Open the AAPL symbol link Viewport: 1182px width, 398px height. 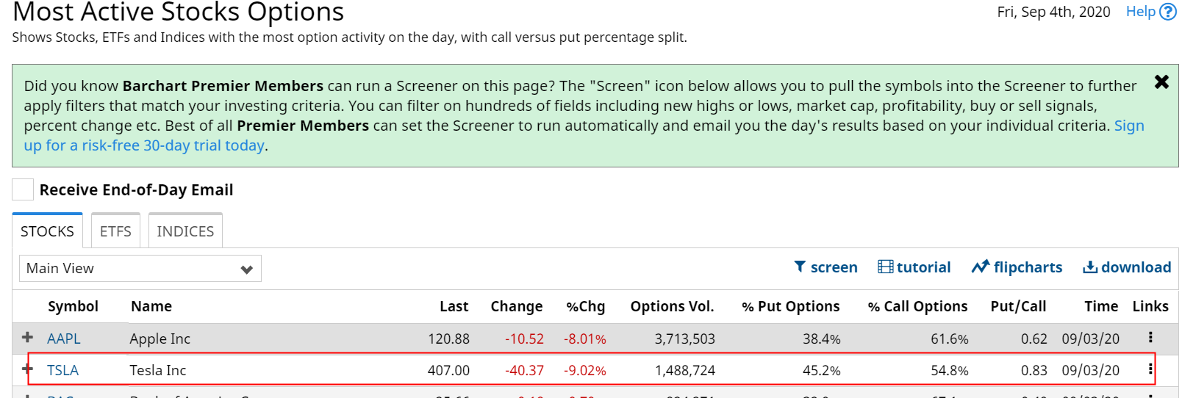[x=64, y=339]
